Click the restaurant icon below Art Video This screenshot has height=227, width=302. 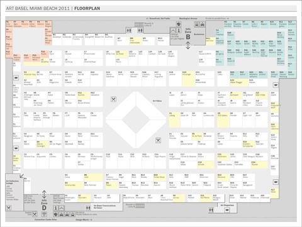158,140
